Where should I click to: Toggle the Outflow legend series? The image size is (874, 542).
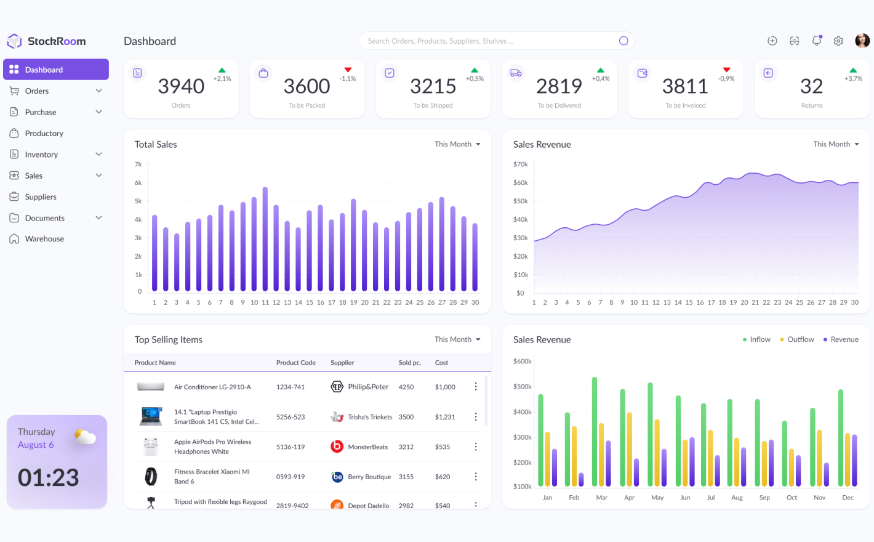(x=796, y=339)
